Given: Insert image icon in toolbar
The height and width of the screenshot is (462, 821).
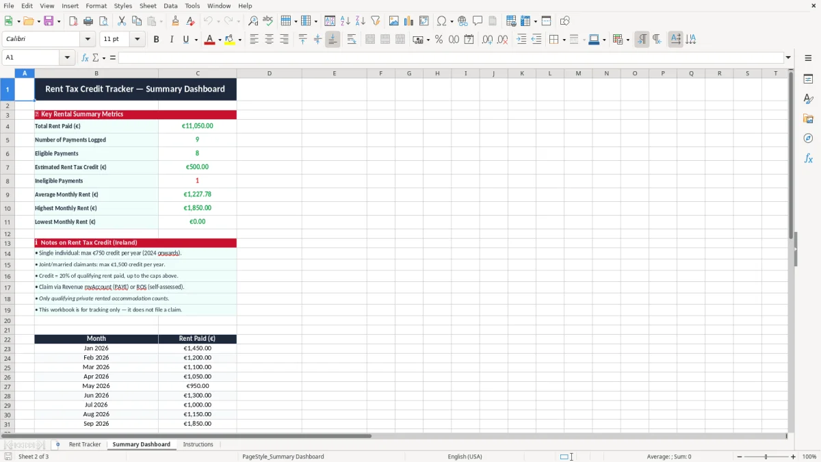Looking at the screenshot, I should pyautogui.click(x=394, y=21).
